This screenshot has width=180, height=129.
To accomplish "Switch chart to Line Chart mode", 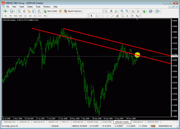I will 116,11.
